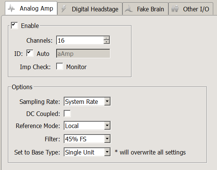Toggle the Enable checkbox
Screen dimensions: 217x170
coord(14,26)
